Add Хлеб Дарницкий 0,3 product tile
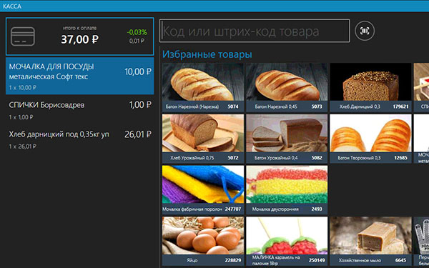 pos(370,87)
